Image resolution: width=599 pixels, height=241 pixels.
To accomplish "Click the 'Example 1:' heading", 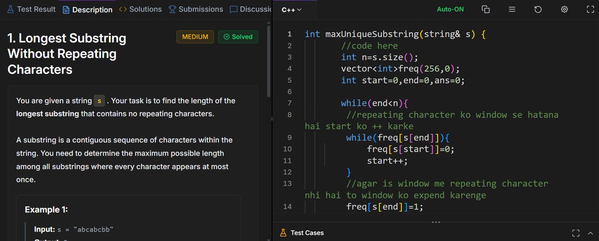I will pyautogui.click(x=46, y=209).
